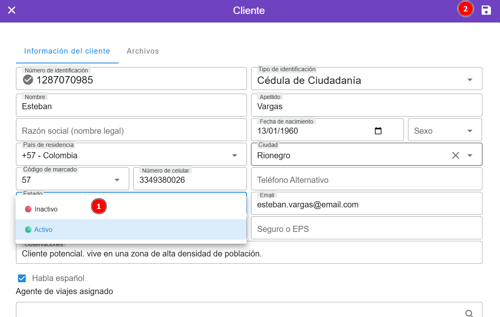500x317 pixels.
Task: Click the search magnifier in agent field
Action: pos(469,313)
